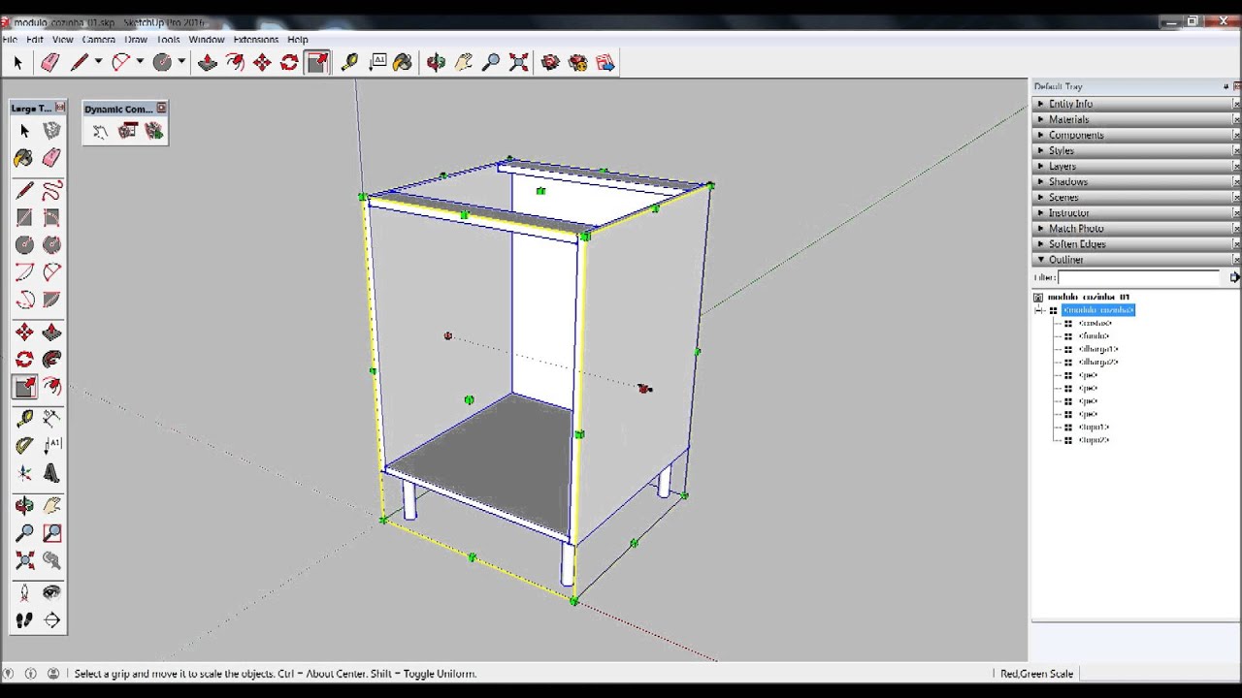The image size is (1242, 698).
Task: Click Zoom Extents in top toolbar
Action: [x=518, y=62]
